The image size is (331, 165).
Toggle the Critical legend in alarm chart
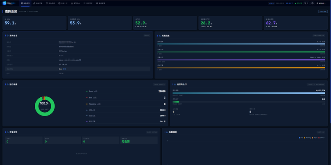pyautogui.click(x=322, y=138)
